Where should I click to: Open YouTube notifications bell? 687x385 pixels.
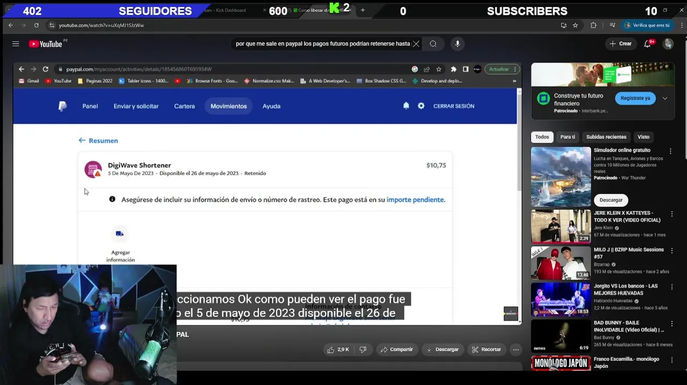point(648,44)
